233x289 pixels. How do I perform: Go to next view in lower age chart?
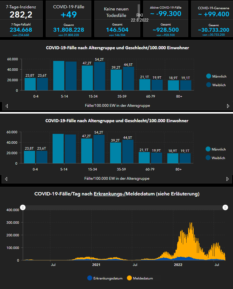pyautogui.click(x=227, y=179)
